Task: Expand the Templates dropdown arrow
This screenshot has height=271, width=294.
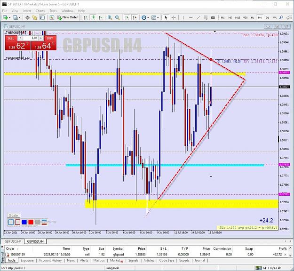Action: pyautogui.click(x=158, y=17)
